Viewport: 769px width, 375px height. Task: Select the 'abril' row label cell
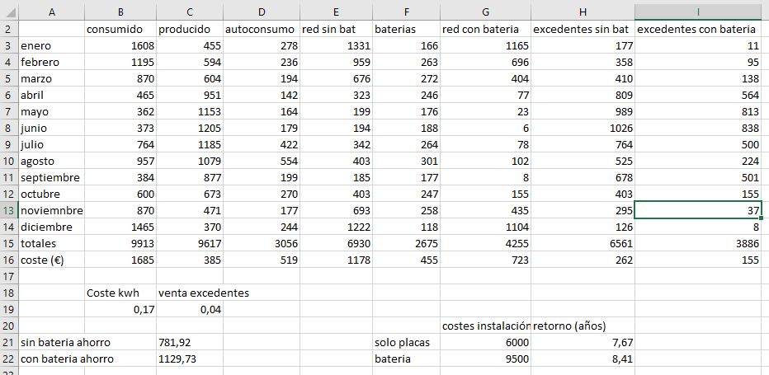51,96
